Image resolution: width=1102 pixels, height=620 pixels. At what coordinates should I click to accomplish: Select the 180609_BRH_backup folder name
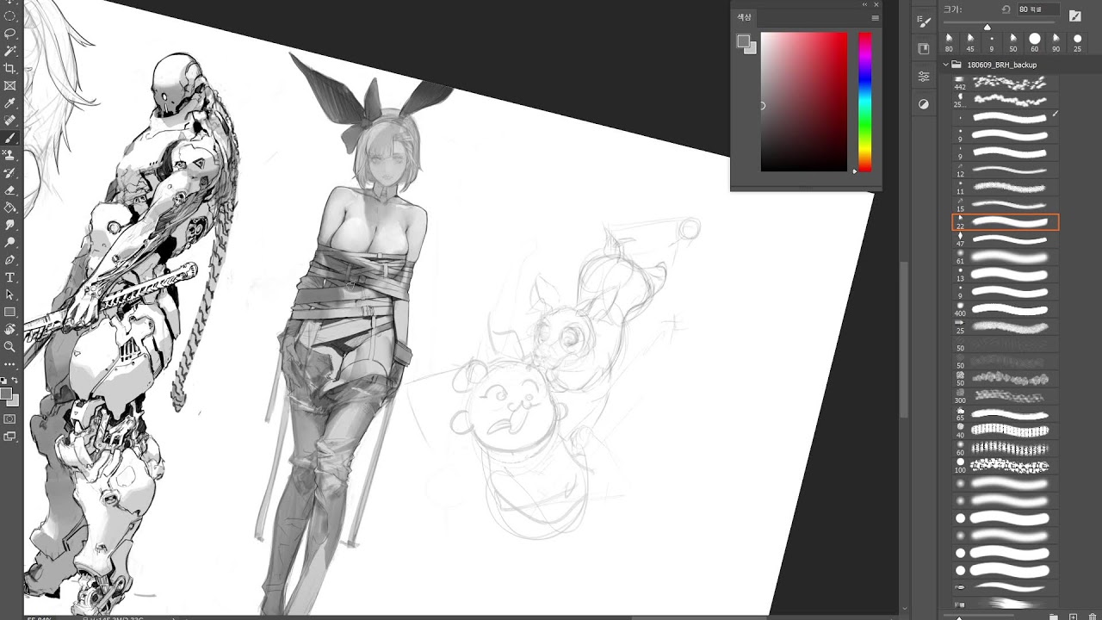tap(1002, 65)
